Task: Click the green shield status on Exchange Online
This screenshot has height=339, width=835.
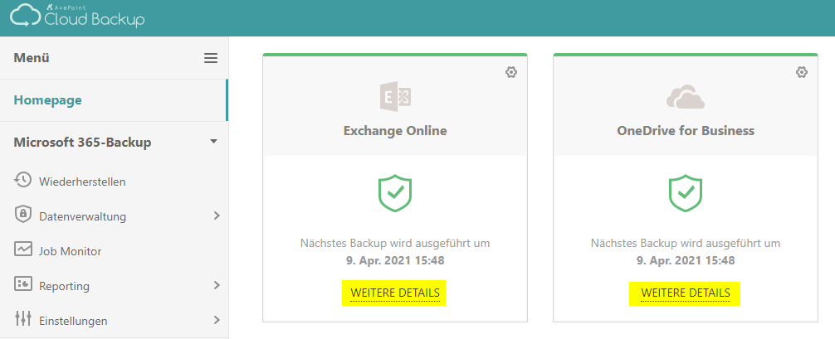Action: (x=395, y=193)
